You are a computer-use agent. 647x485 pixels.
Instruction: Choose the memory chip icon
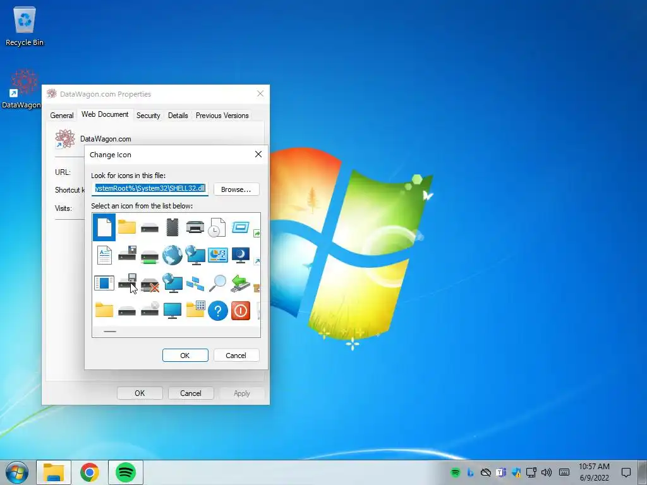pyautogui.click(x=172, y=227)
